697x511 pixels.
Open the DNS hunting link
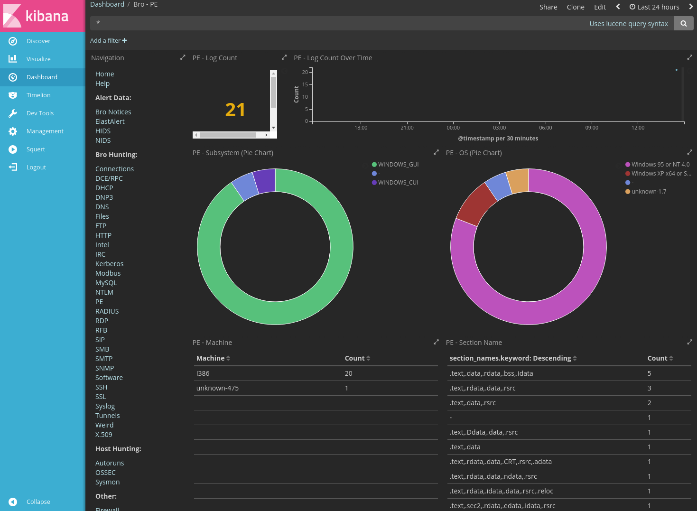coord(102,206)
